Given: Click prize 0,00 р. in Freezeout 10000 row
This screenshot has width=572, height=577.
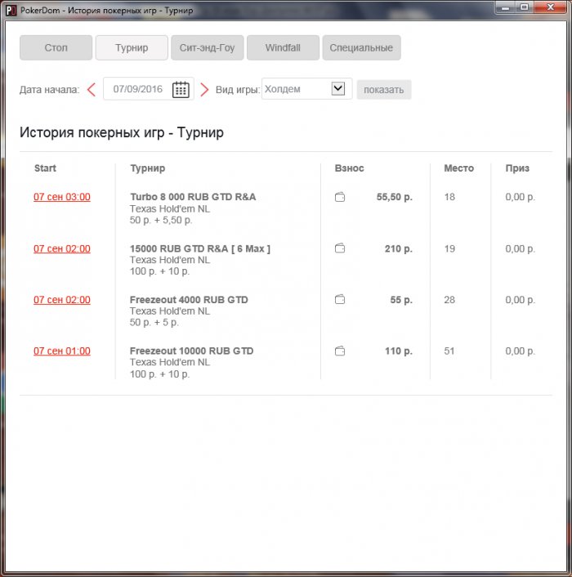Looking at the screenshot, I should [x=521, y=351].
